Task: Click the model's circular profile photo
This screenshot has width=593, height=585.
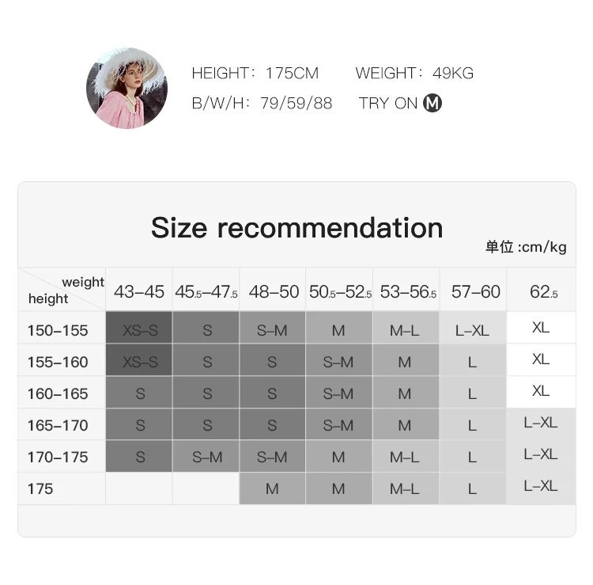Action: pyautogui.click(x=127, y=88)
